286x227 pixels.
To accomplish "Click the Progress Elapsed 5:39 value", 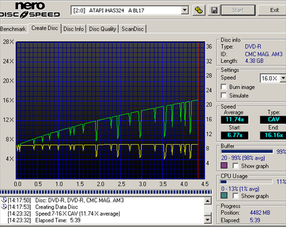I will (x=255, y=220).
